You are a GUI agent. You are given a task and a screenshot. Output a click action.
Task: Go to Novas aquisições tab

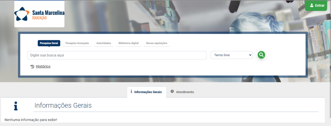coord(157,43)
